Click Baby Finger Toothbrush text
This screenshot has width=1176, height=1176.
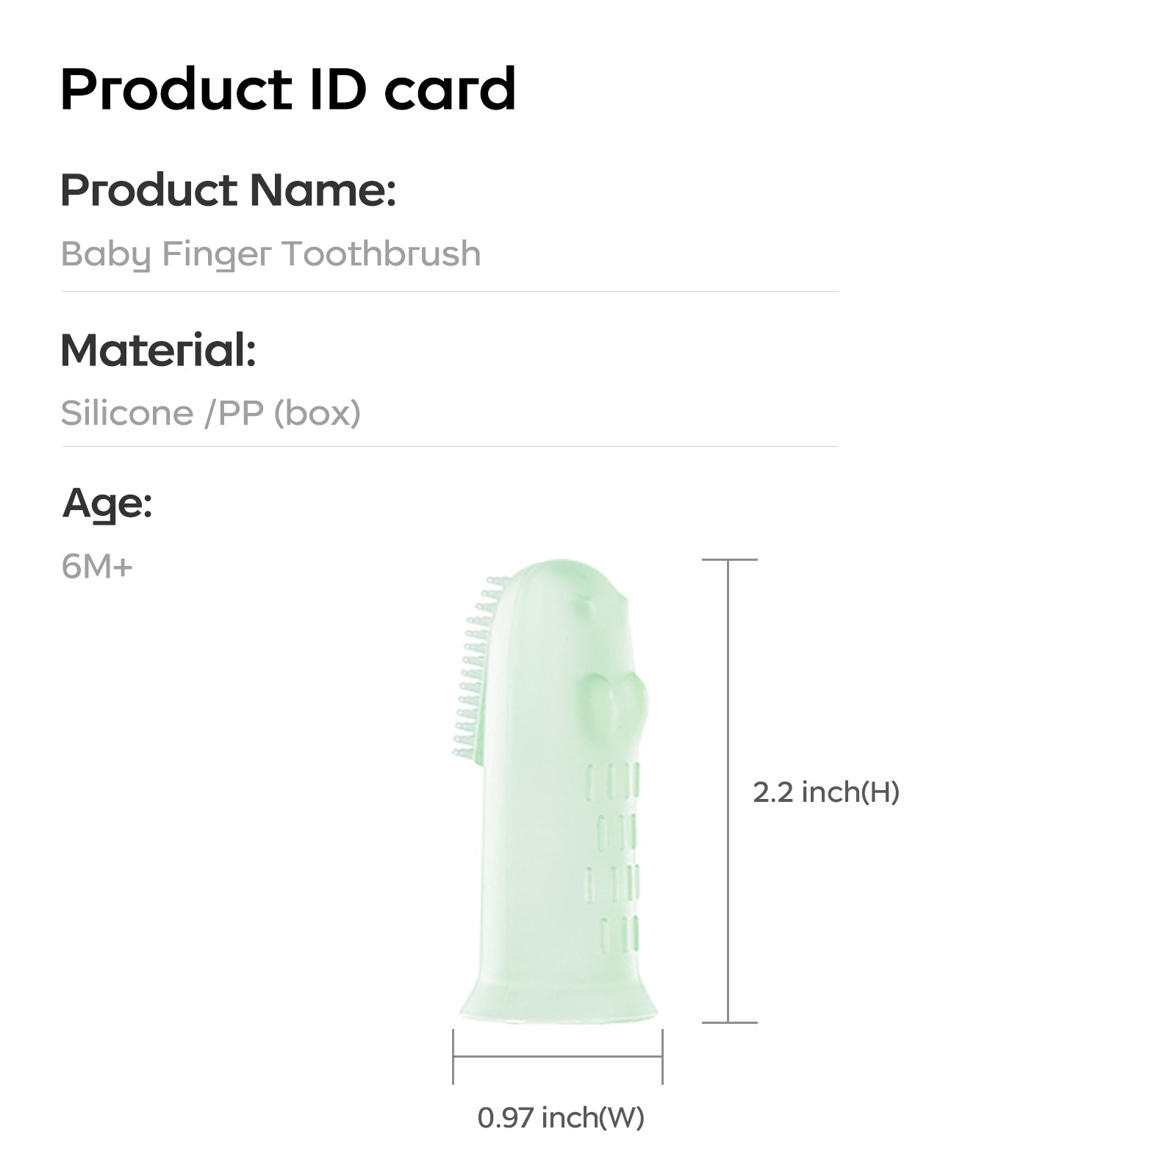[270, 254]
